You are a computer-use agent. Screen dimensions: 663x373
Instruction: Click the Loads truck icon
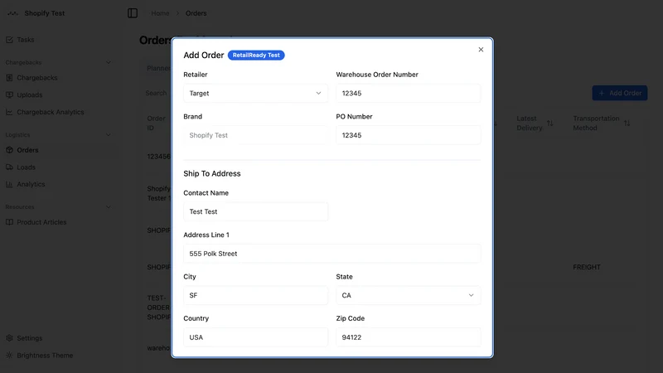coord(9,167)
